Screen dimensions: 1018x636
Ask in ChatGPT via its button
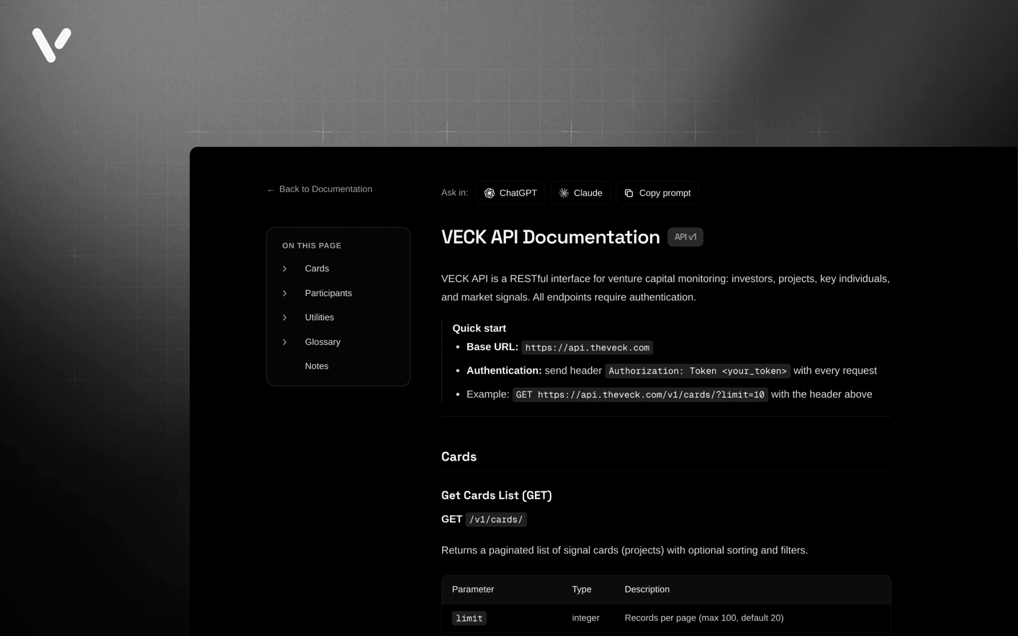coord(510,193)
